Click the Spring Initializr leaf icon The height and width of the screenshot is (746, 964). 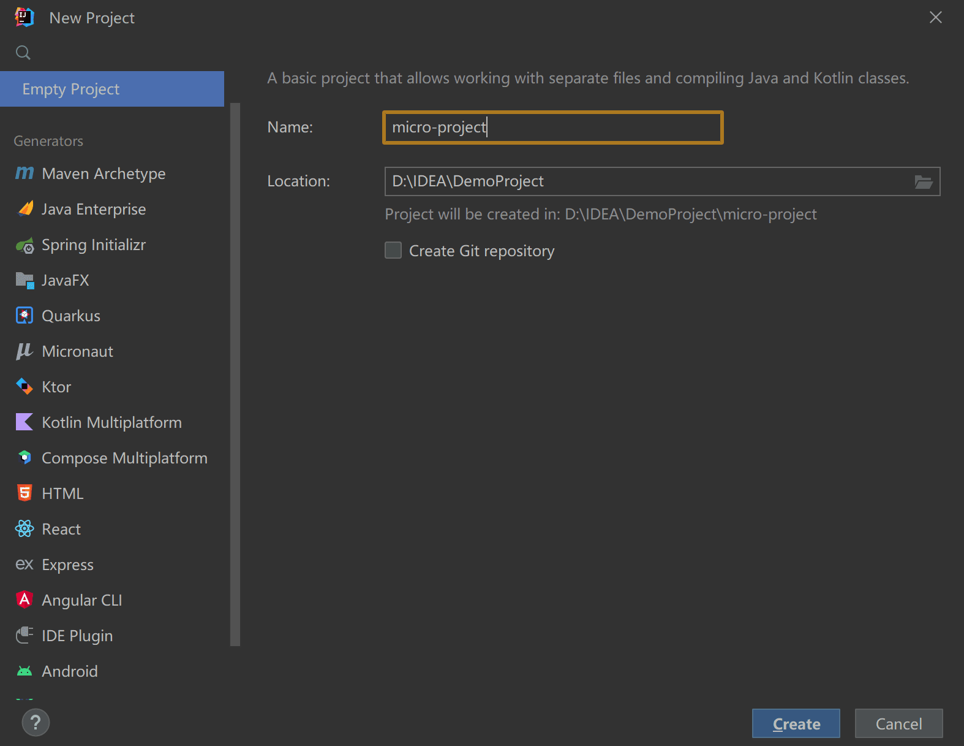[x=24, y=245]
